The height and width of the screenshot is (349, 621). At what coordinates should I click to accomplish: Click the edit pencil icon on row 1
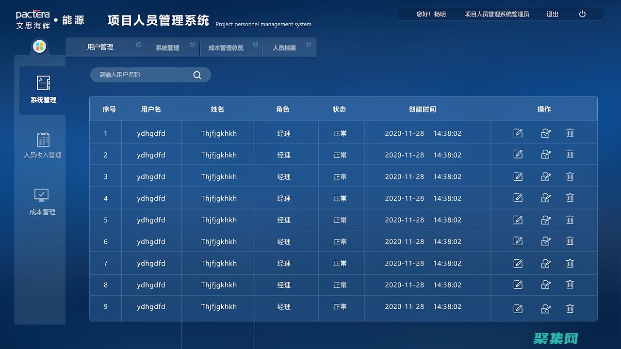click(x=518, y=133)
